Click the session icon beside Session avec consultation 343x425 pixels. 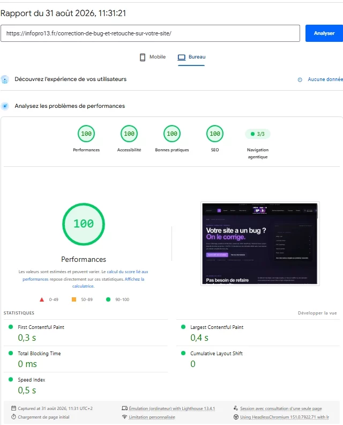tap(235, 408)
